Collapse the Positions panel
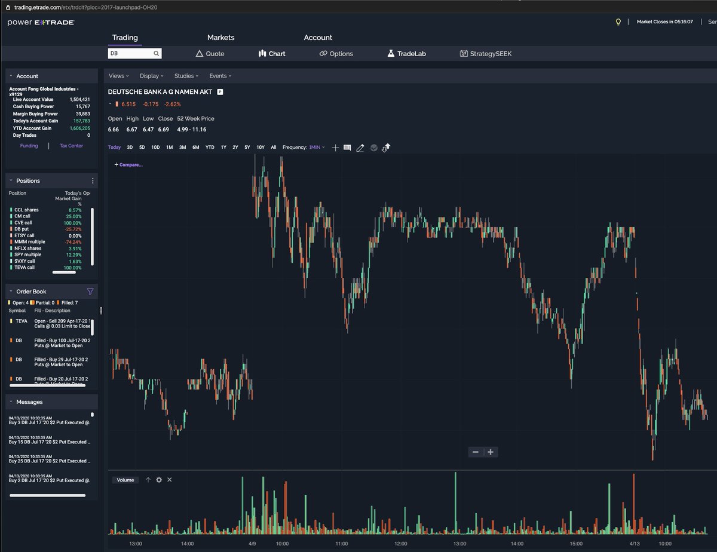The width and height of the screenshot is (717, 552). pyautogui.click(x=11, y=180)
